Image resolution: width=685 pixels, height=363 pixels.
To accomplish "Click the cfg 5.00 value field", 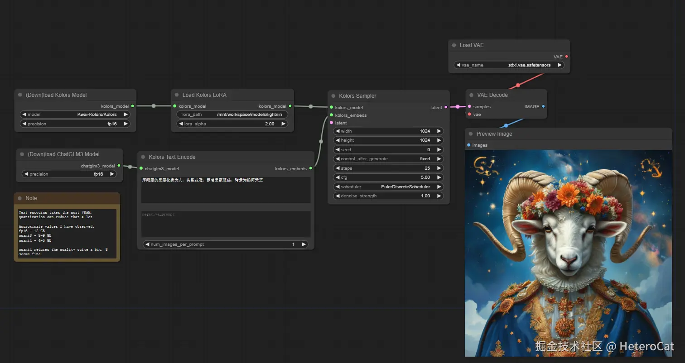I will [388, 177].
